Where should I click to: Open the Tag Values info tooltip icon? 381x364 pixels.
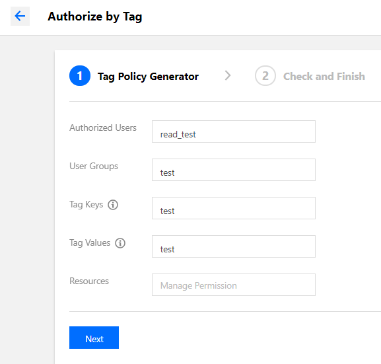click(x=120, y=243)
